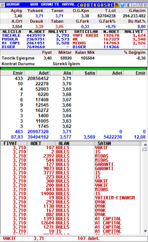Select buyer PUSULA row

36,39
